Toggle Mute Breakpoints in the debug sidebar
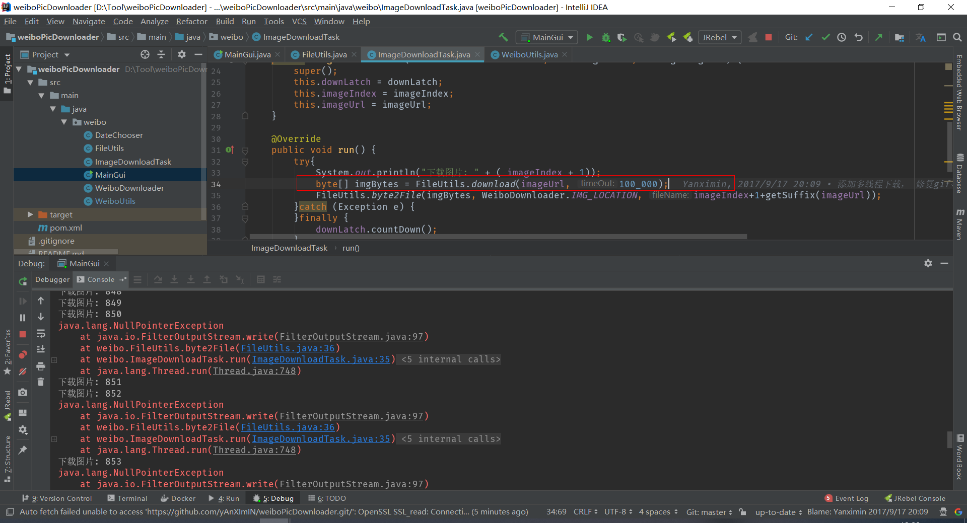Screen dimensions: 967x523 [x=23, y=371]
